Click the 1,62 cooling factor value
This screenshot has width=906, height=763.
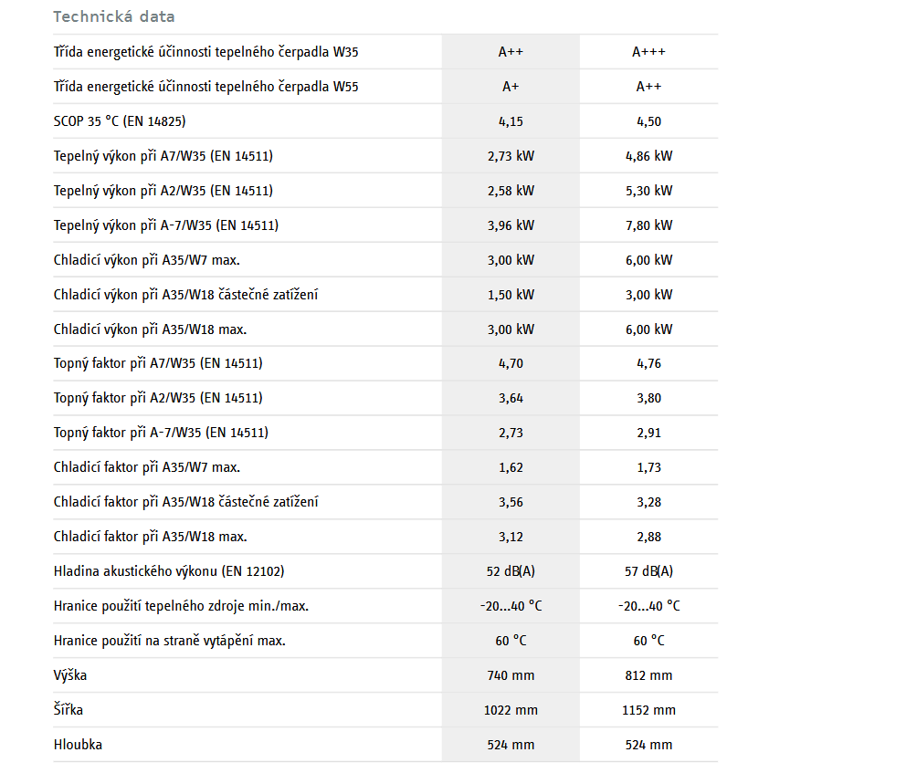(x=511, y=467)
